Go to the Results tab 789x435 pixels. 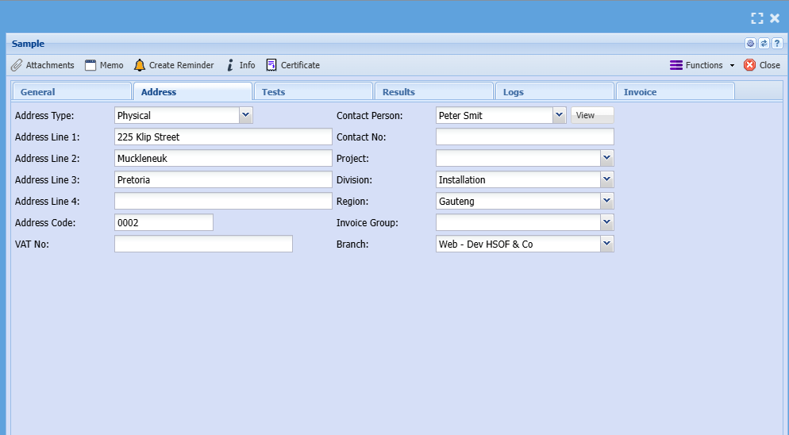click(x=434, y=91)
